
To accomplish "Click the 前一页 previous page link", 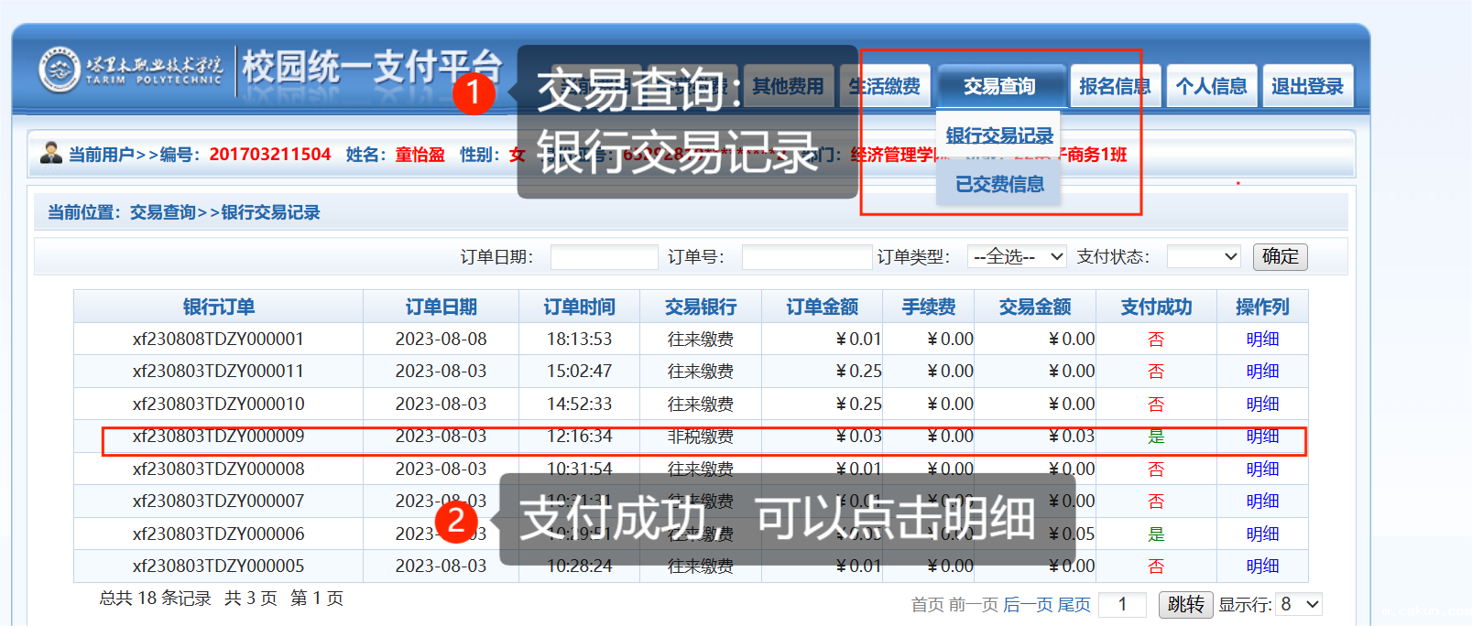I will (x=974, y=605).
